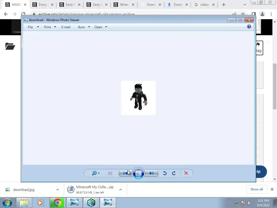Go to the previous photo
Viewport: 277px width, 208px height.
(x=126, y=173)
